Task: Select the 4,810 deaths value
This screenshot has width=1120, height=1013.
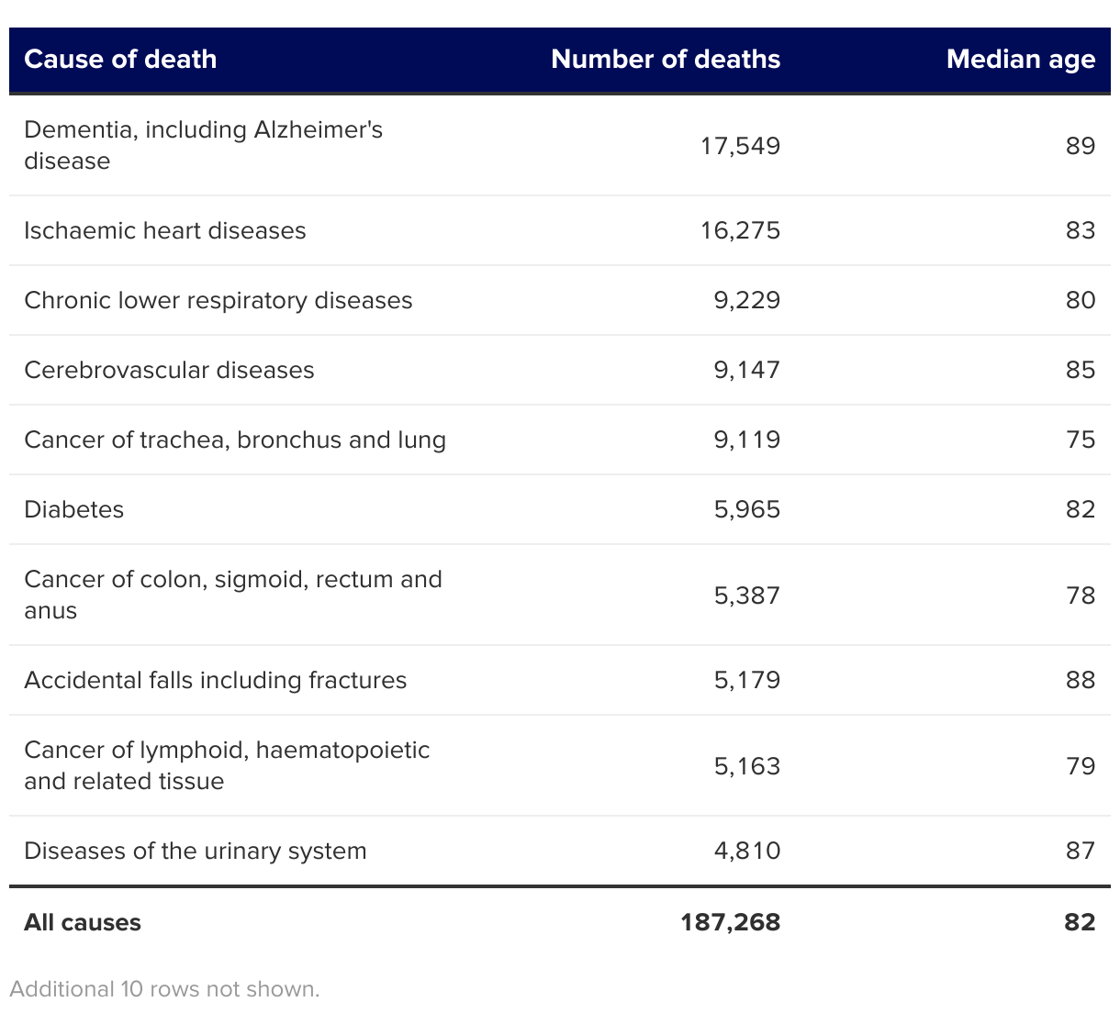Action: pos(746,851)
